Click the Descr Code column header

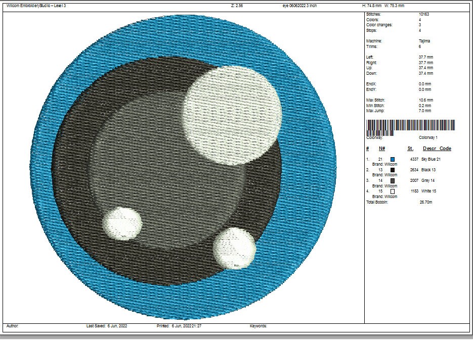point(437,149)
